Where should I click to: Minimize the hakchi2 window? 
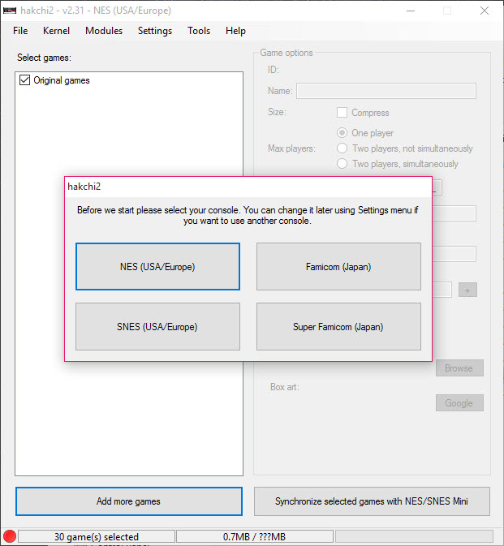pyautogui.click(x=411, y=11)
